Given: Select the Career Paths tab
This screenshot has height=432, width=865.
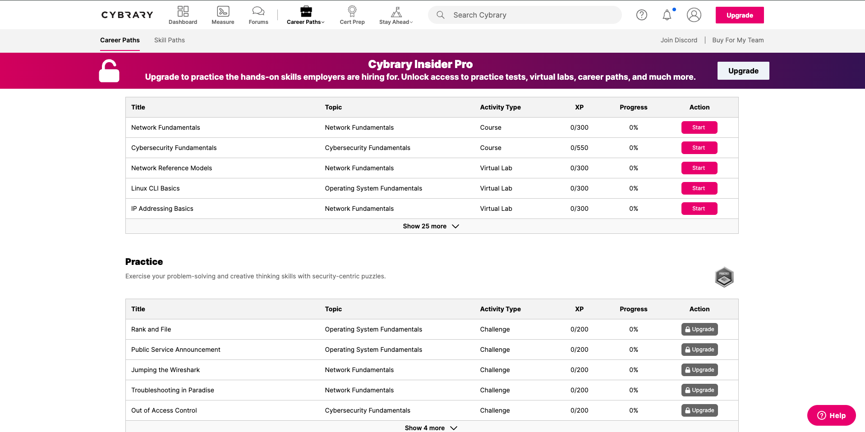Looking at the screenshot, I should point(120,40).
